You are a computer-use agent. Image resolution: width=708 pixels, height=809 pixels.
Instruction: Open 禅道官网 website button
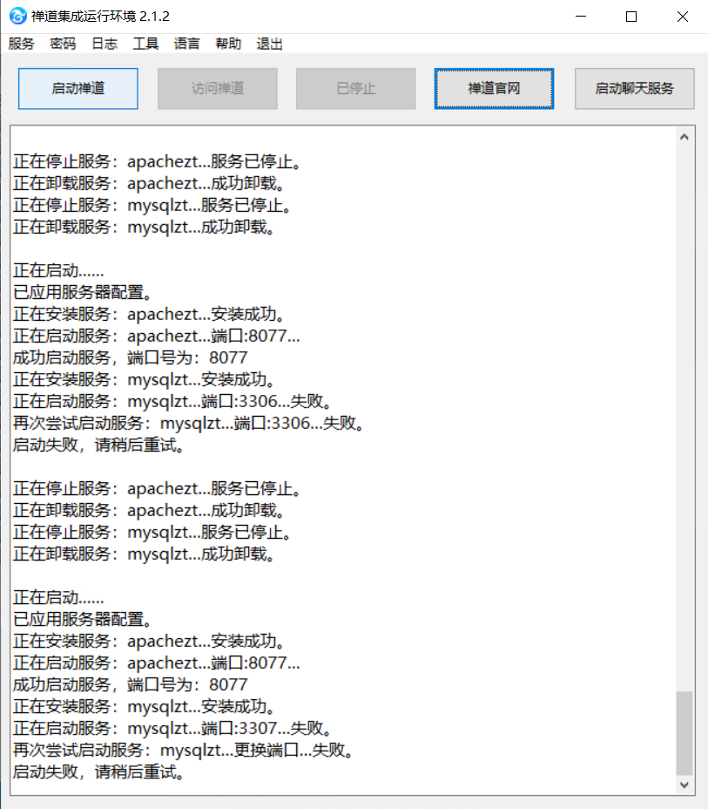[494, 89]
